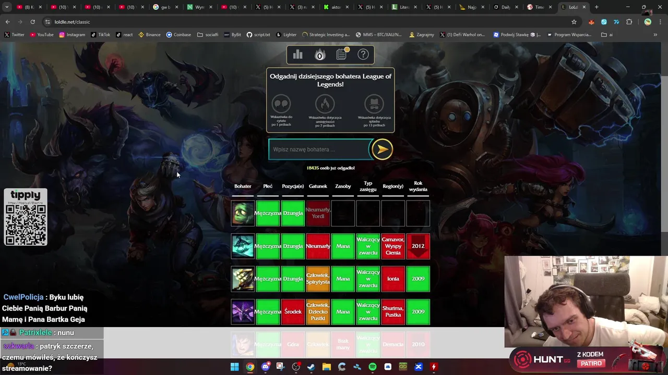Bookmark page with the star icon
The image size is (668, 375).
click(574, 22)
